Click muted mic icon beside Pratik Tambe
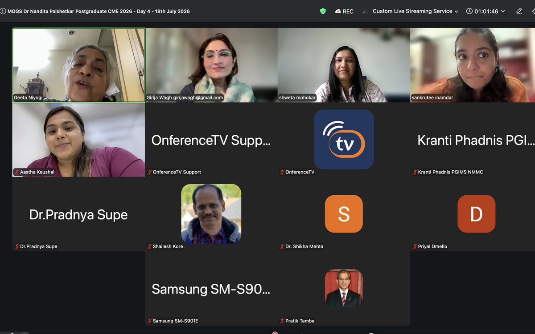This screenshot has height=334, width=535. [282, 321]
